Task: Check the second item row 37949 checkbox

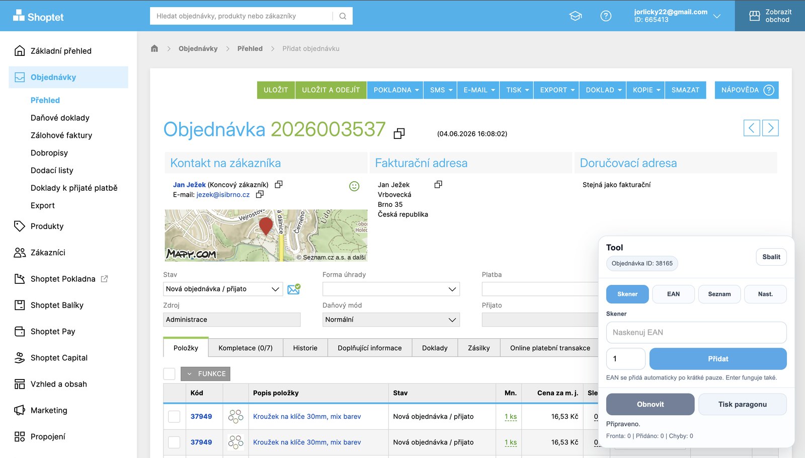Action: click(x=174, y=442)
